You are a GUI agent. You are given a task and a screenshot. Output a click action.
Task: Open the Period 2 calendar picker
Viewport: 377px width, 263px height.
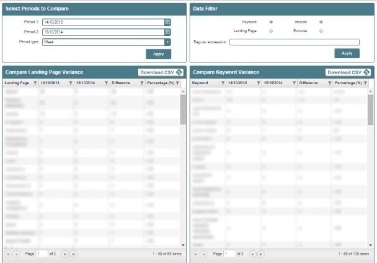(x=167, y=32)
